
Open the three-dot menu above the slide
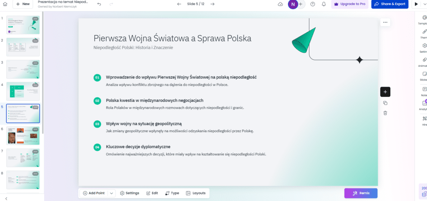click(385, 22)
